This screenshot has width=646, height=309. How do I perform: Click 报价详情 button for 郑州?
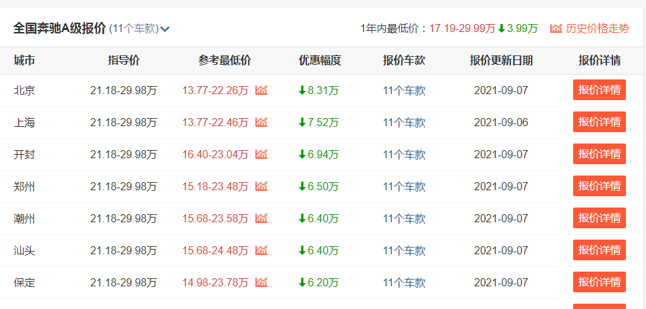point(599,186)
